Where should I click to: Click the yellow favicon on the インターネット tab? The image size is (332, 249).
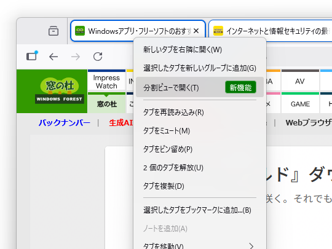coord(218,31)
